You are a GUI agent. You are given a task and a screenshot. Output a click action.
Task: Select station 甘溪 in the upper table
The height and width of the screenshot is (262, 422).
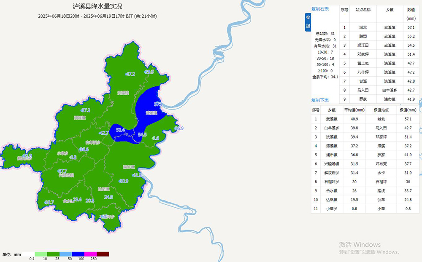(x=363, y=81)
